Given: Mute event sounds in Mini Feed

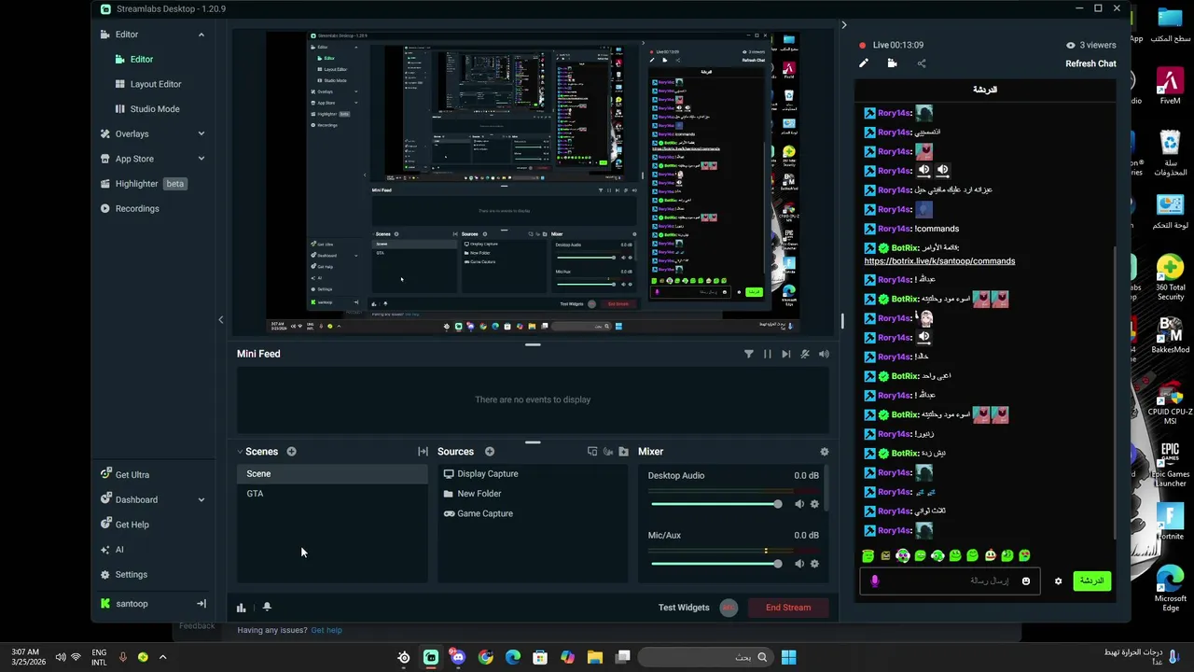Looking at the screenshot, I should pyautogui.click(x=824, y=354).
